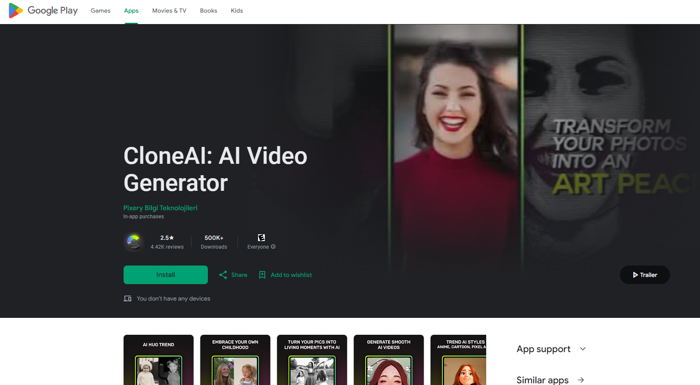Click the In-app purchases text
Image resolution: width=700 pixels, height=385 pixels.
click(x=143, y=217)
